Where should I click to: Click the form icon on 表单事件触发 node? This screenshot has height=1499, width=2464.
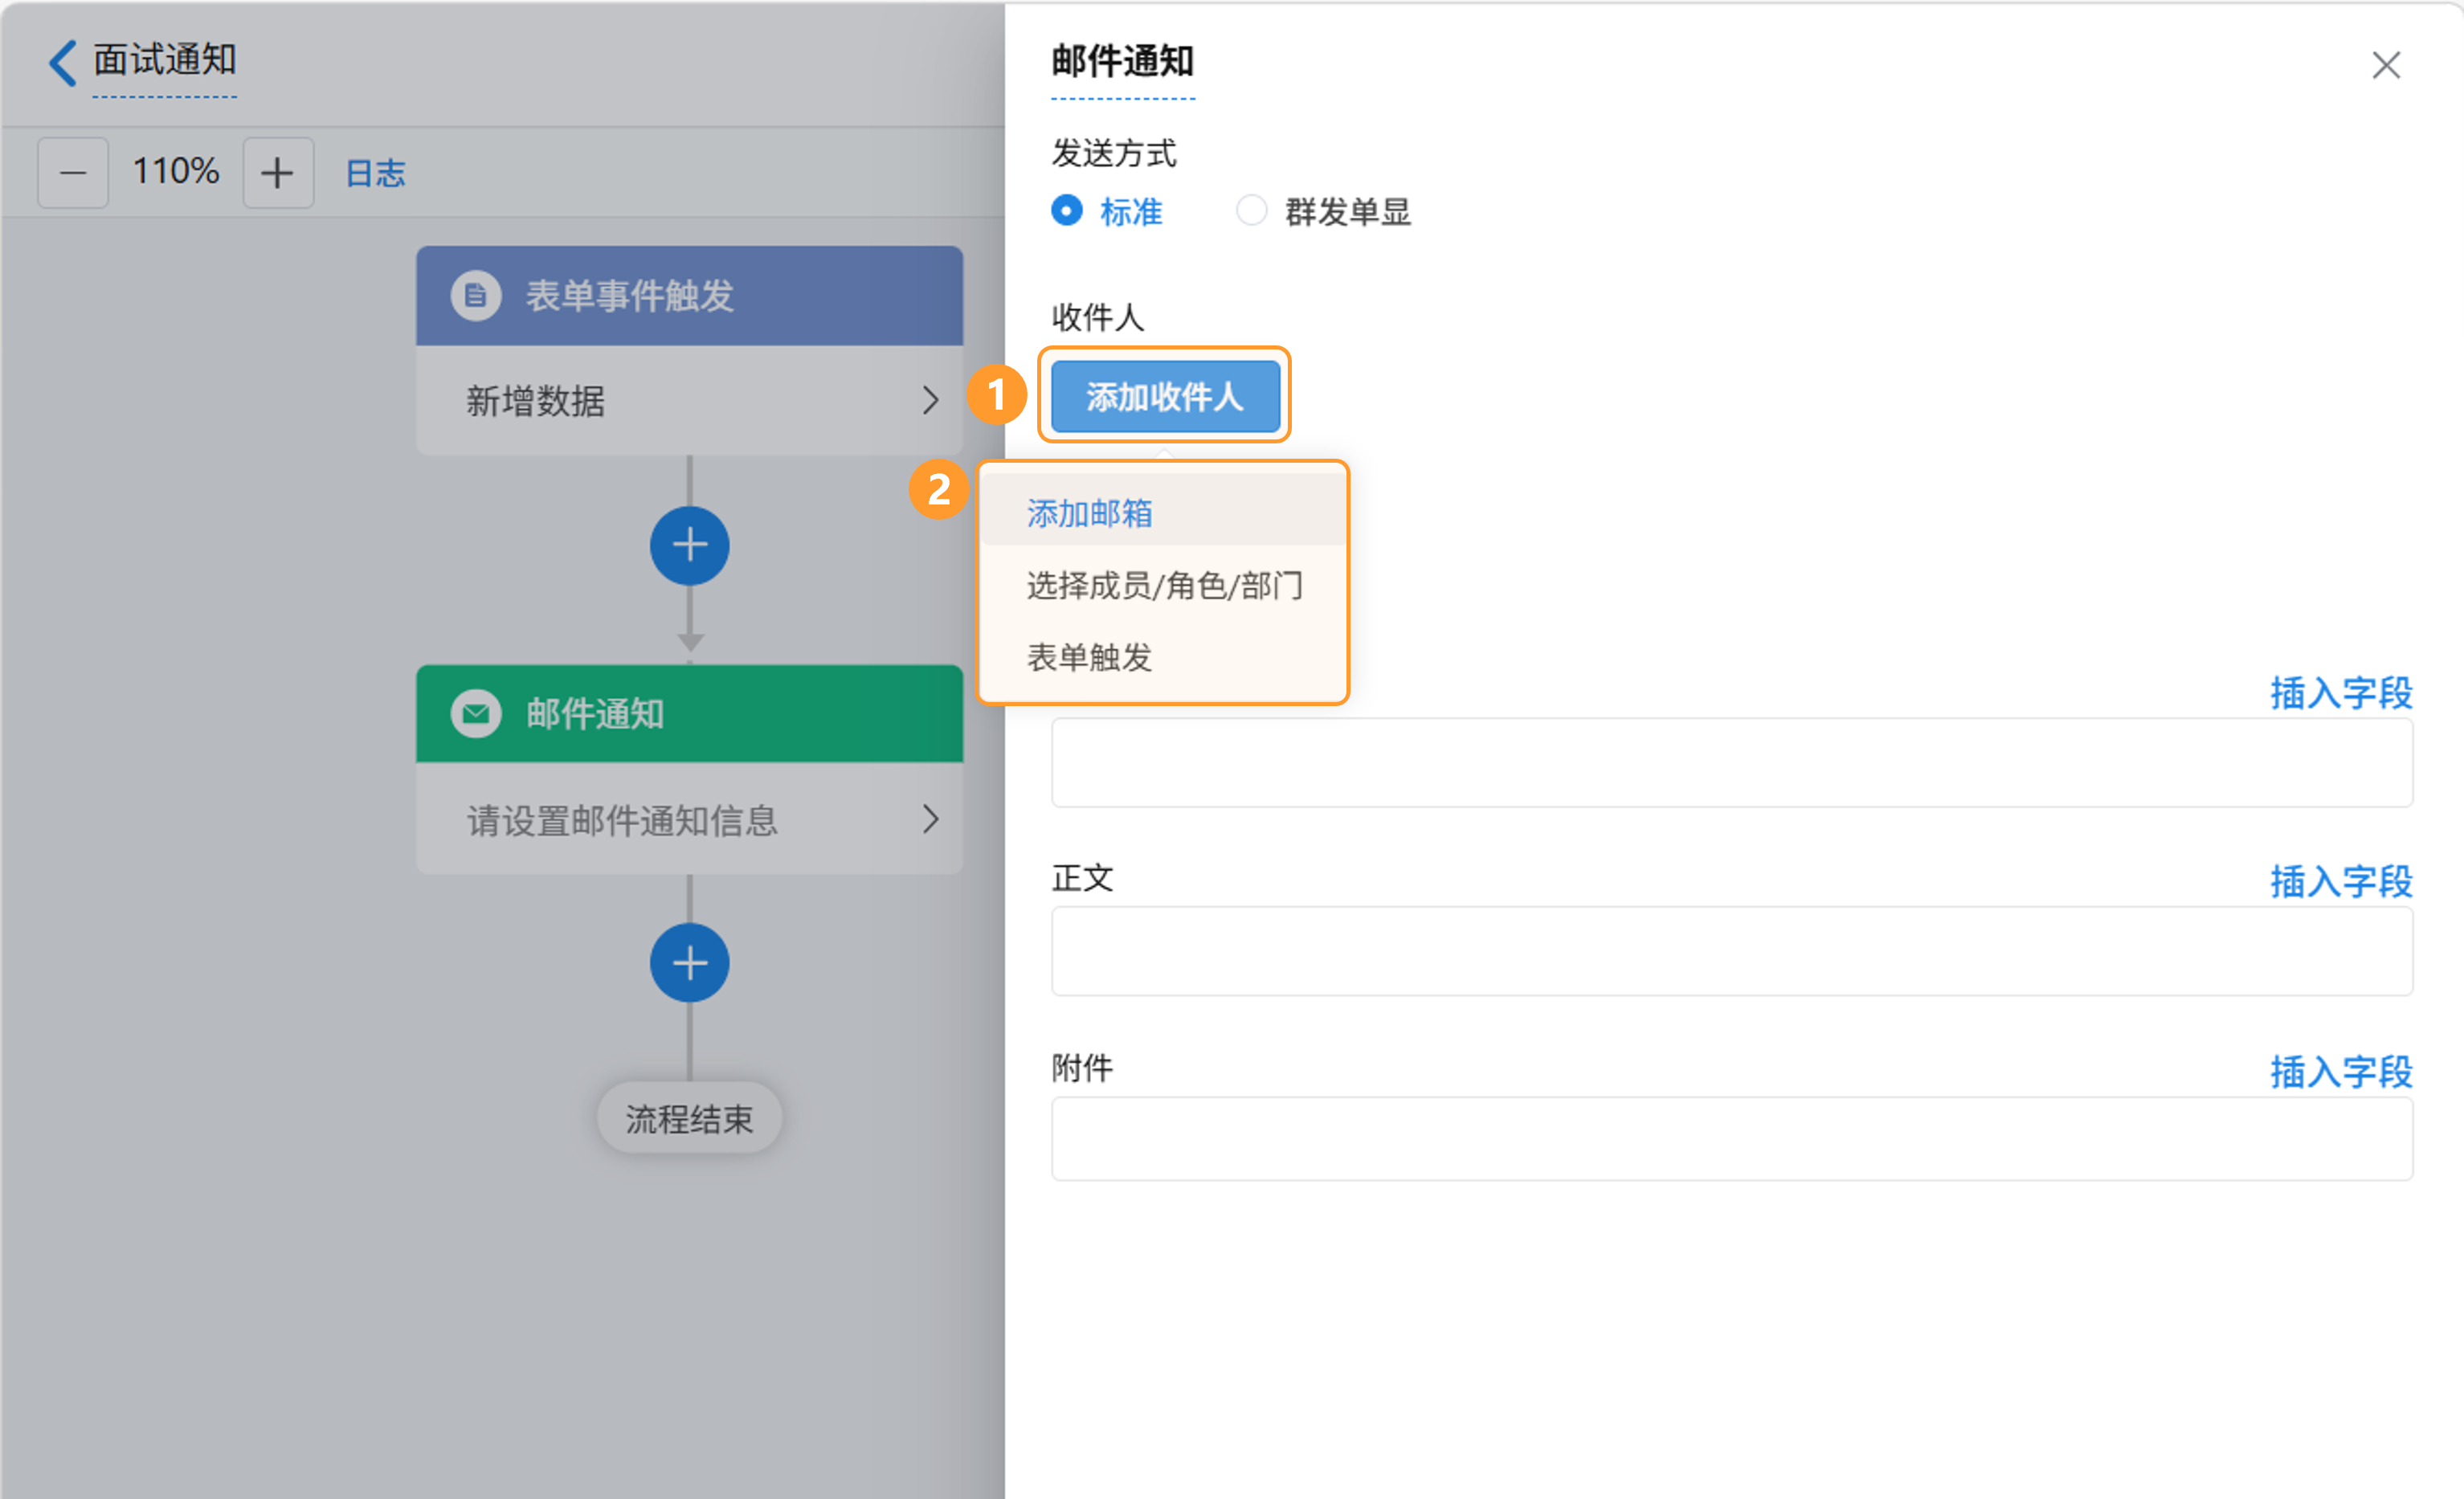point(476,296)
